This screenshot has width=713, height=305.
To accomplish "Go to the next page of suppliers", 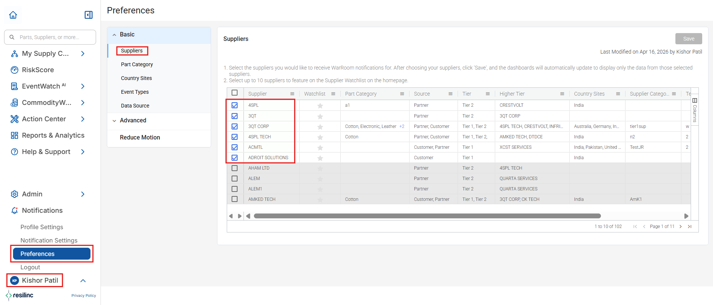I will pos(681,227).
